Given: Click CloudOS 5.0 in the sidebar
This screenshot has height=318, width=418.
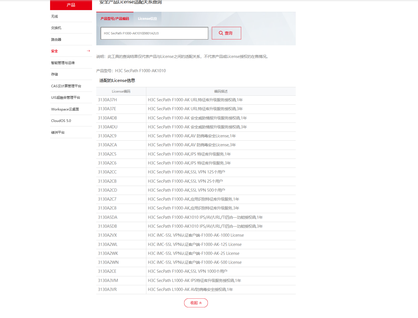Looking at the screenshot, I should point(61,121).
